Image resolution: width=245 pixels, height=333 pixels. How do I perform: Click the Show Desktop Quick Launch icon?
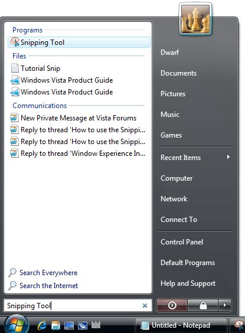[69, 325]
